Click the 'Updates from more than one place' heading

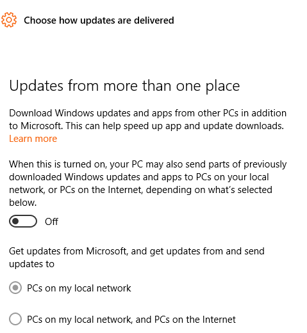124,86
